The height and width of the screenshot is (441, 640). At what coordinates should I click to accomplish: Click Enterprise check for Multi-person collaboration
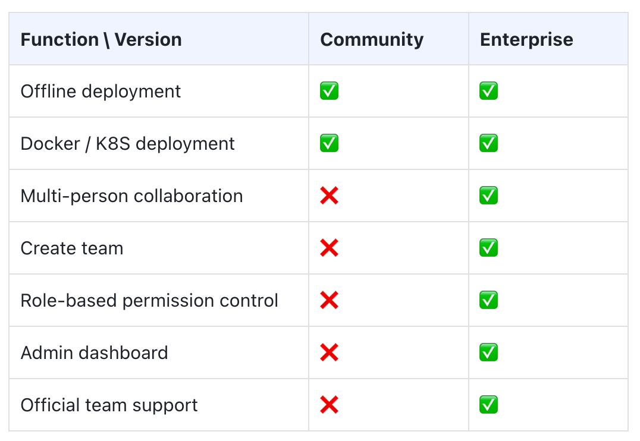click(488, 196)
